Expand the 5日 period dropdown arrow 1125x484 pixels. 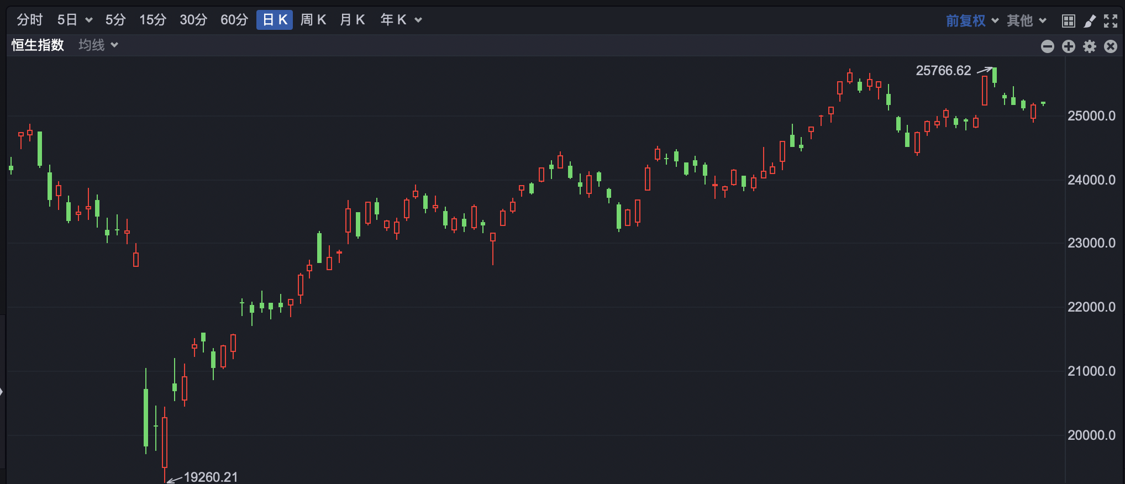(x=88, y=20)
